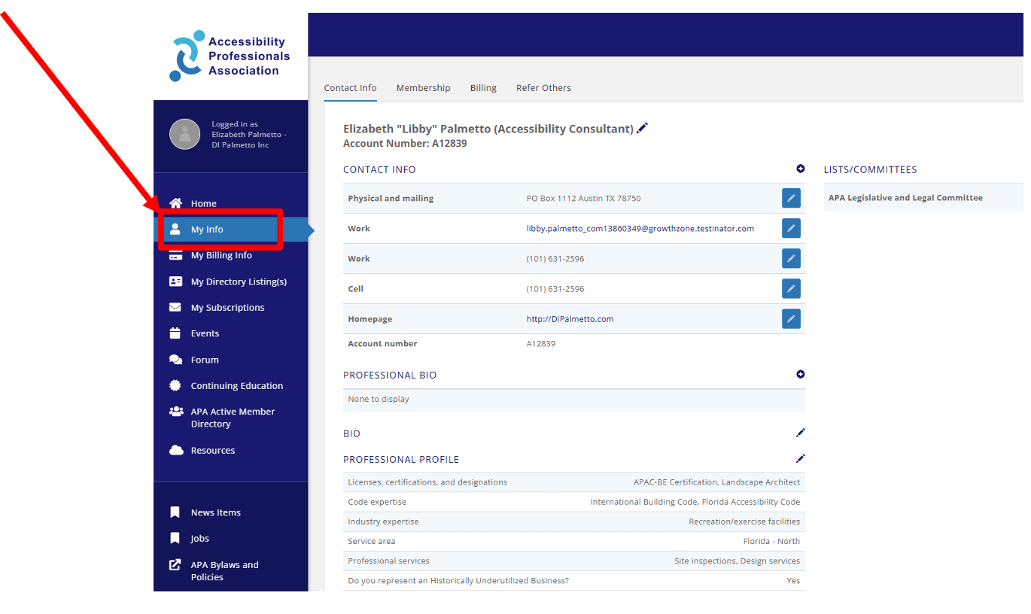Viewport: 1031px width, 614px height.
Task: Open the Refer Others tab
Action: (543, 87)
